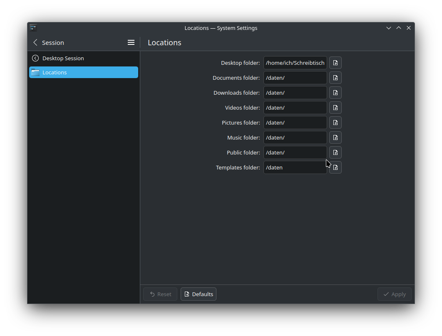Open the hamburger menu in sidebar header
Image resolution: width=442 pixels, height=336 pixels.
[131, 42]
